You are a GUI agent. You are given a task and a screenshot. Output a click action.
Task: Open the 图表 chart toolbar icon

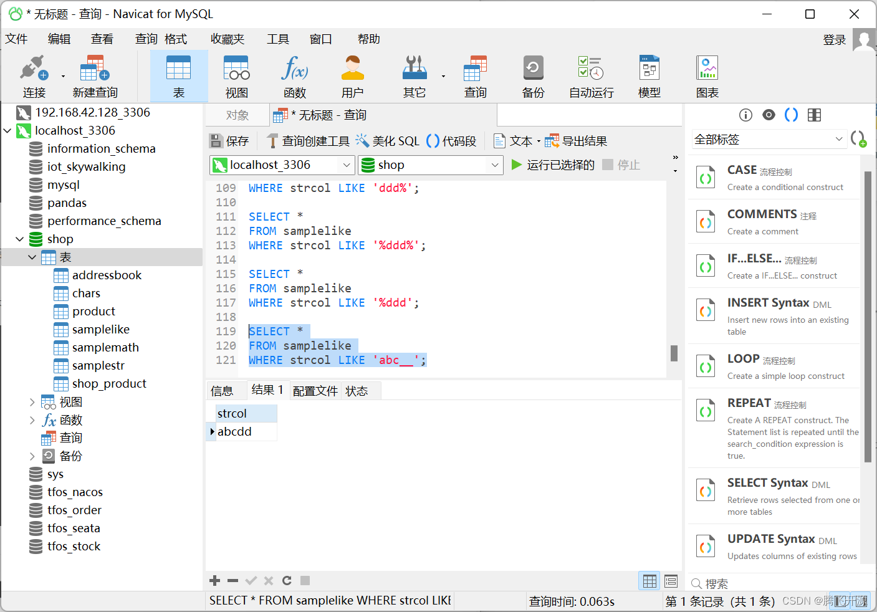pyautogui.click(x=707, y=77)
